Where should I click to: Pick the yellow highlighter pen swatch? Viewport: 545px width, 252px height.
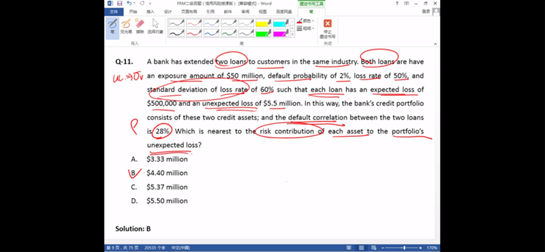[x=264, y=23]
